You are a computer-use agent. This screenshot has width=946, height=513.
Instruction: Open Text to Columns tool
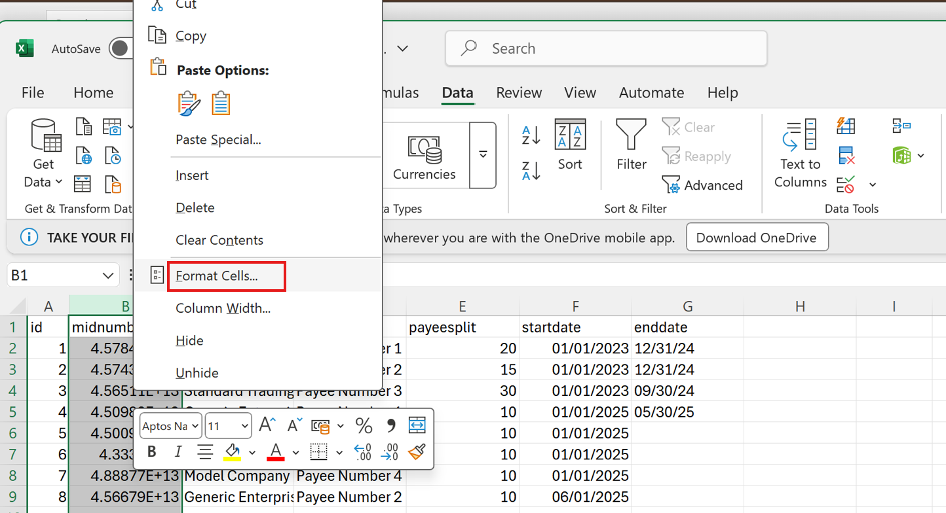click(800, 154)
